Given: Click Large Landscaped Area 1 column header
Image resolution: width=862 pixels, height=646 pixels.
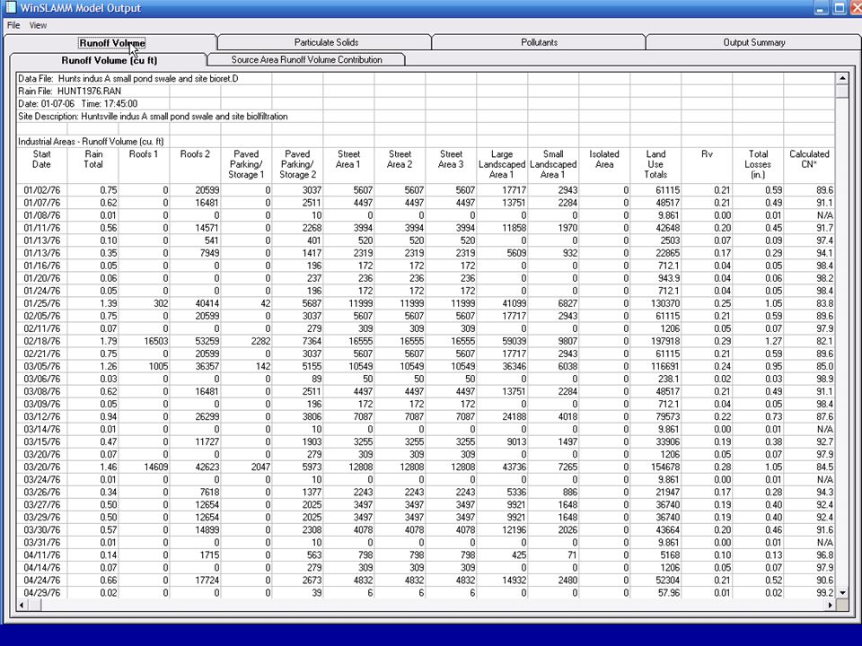Looking at the screenshot, I should coord(502,164).
